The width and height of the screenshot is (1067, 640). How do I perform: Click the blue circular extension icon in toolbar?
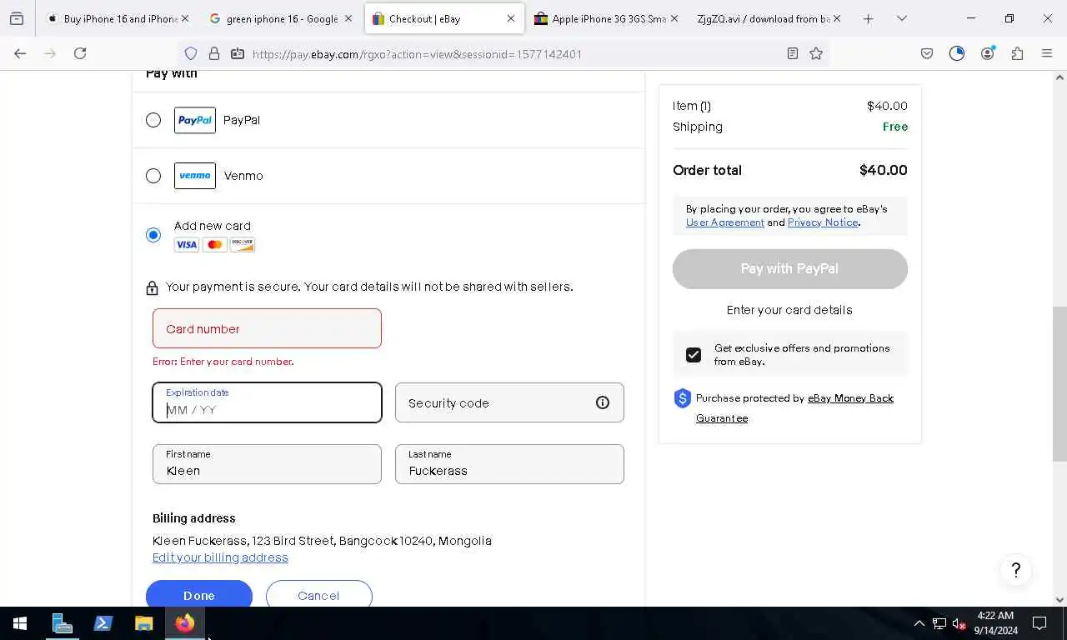(x=957, y=53)
